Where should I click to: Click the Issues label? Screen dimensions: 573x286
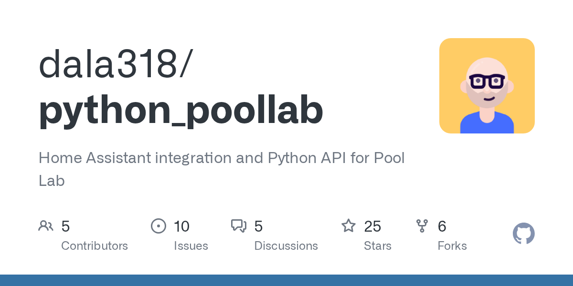[191, 246]
